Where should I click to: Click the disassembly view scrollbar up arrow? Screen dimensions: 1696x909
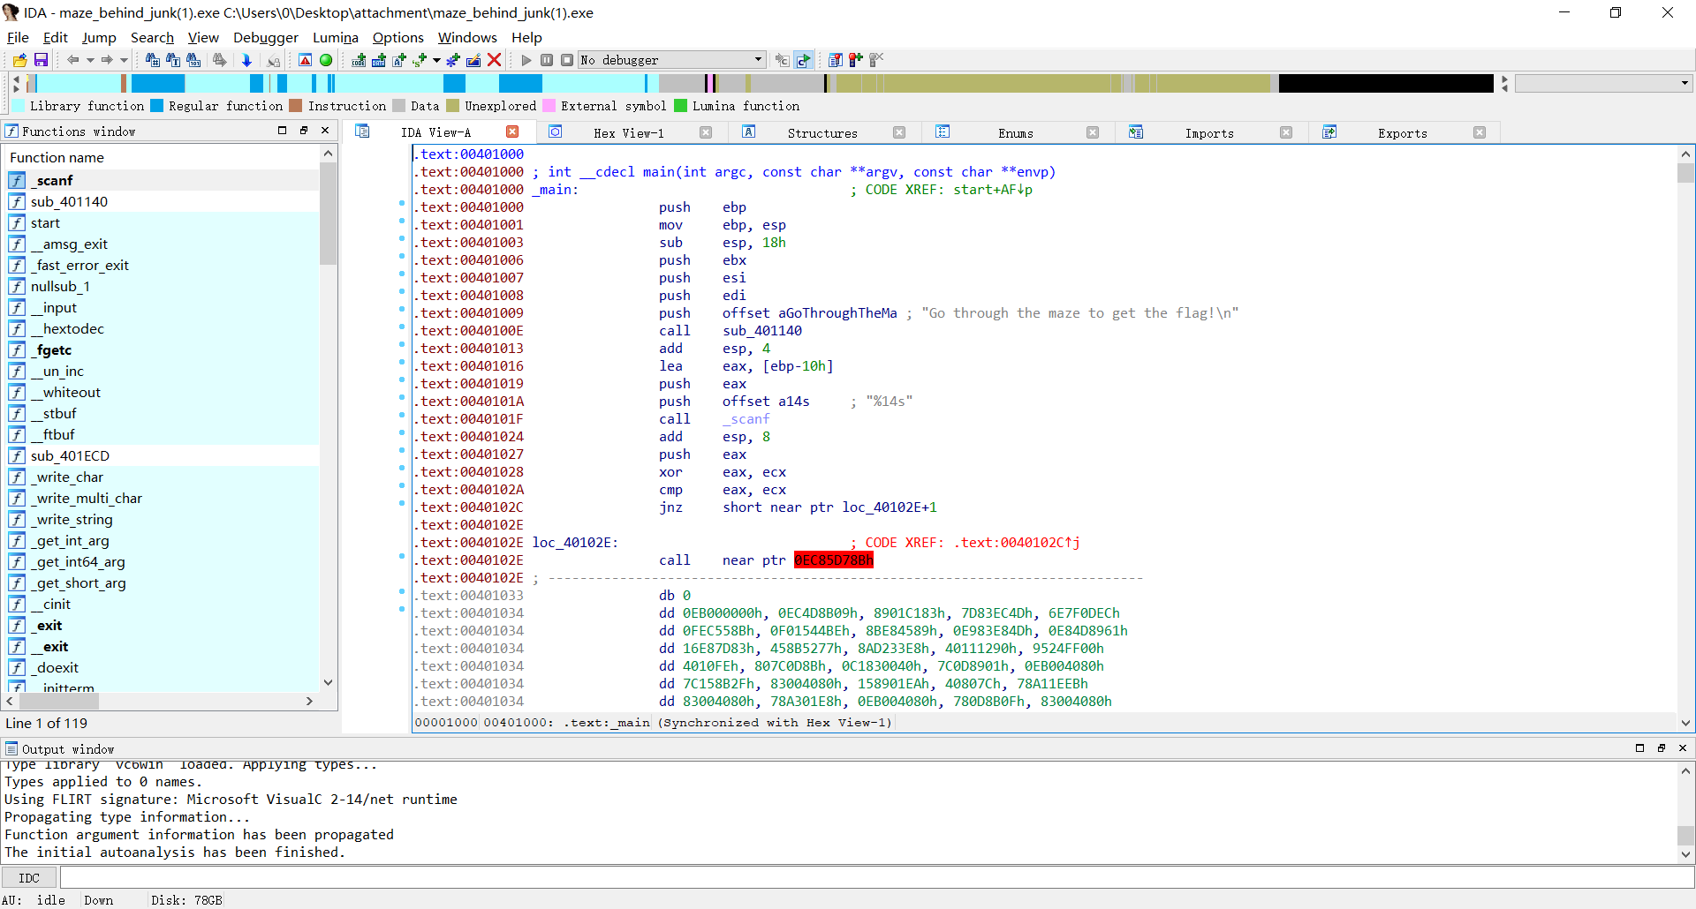(1685, 154)
